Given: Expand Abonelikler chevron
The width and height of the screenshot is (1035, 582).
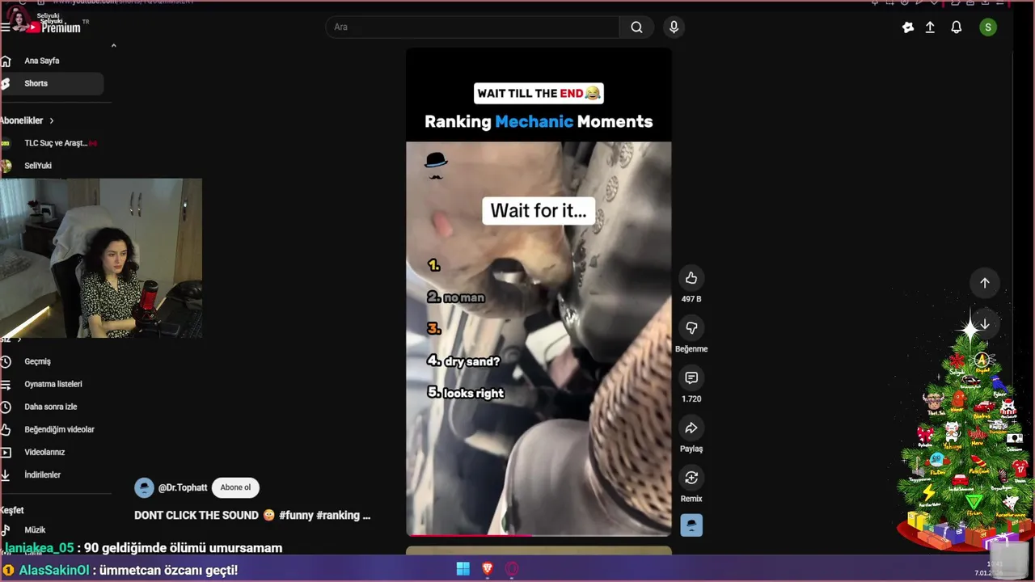Looking at the screenshot, I should pyautogui.click(x=52, y=120).
